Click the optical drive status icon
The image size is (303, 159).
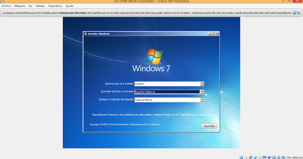pyautogui.click(x=246, y=157)
